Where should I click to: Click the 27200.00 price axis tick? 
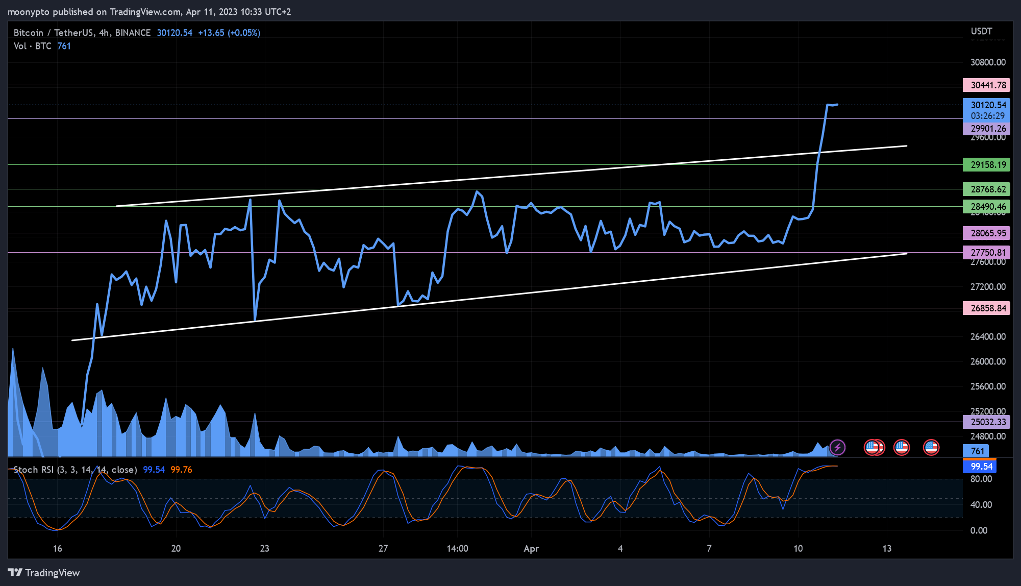pos(988,287)
